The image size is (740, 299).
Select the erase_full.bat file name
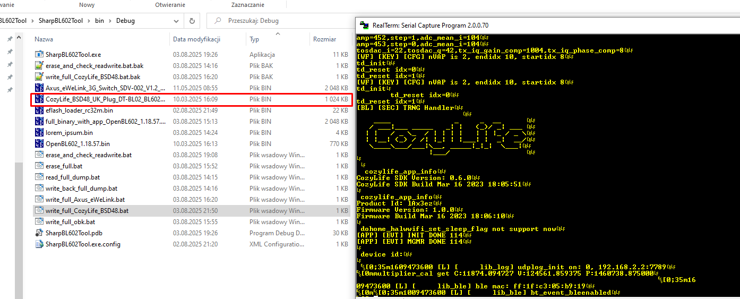[64, 166]
